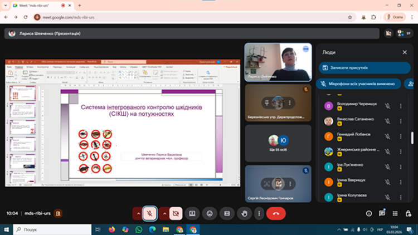
Task: Open the chat panel icon
Action: (382, 213)
